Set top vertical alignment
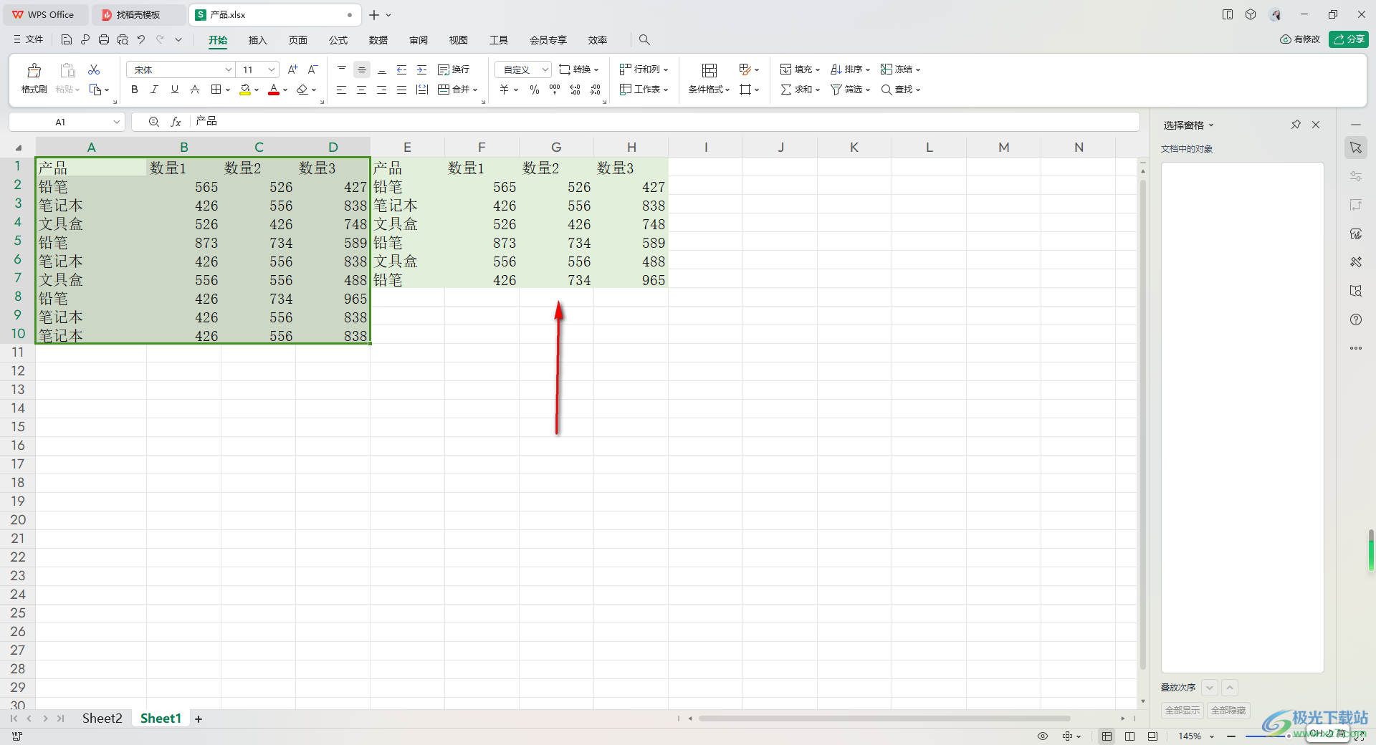This screenshot has width=1376, height=745. [x=342, y=69]
